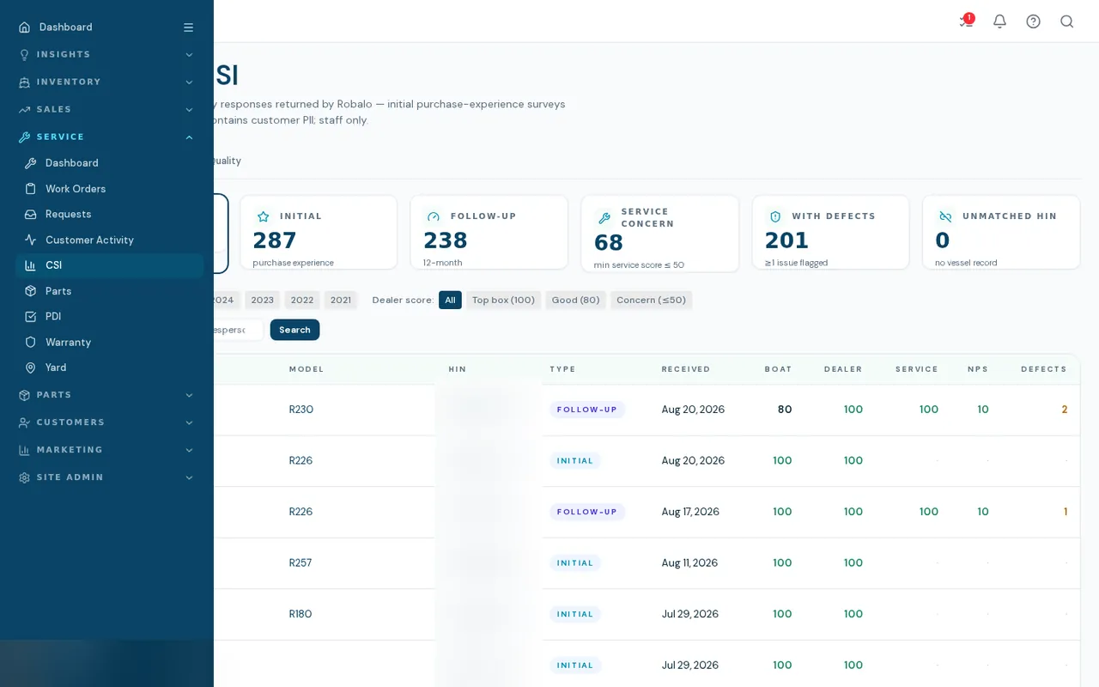Click the search magnifier icon in header

coord(1066,21)
